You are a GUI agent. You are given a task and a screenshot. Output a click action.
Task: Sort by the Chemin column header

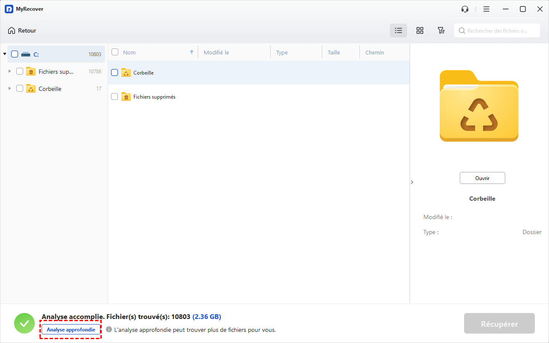pos(375,52)
